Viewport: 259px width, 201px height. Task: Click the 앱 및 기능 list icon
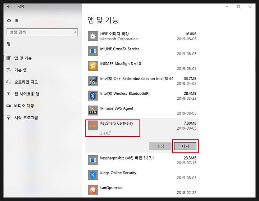coord(9,58)
